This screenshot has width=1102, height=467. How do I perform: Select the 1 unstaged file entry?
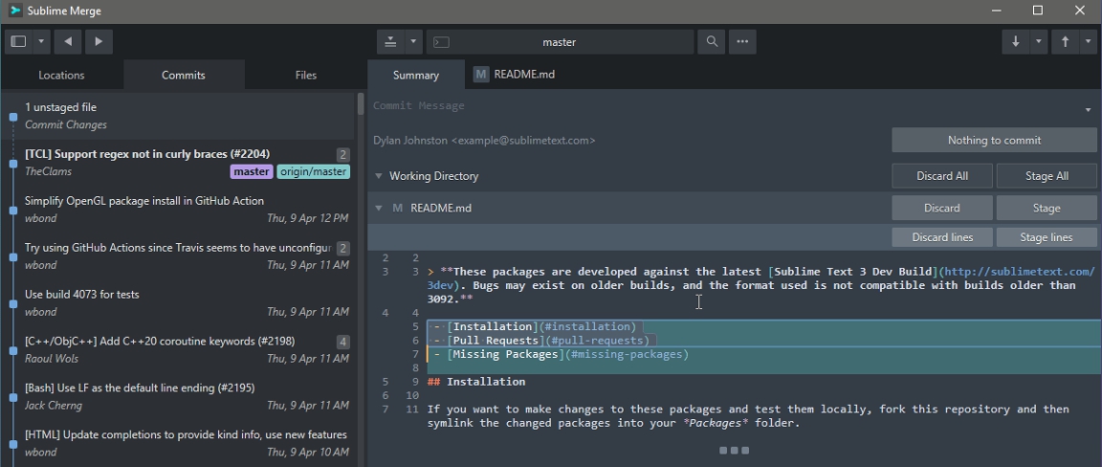[x=179, y=116]
